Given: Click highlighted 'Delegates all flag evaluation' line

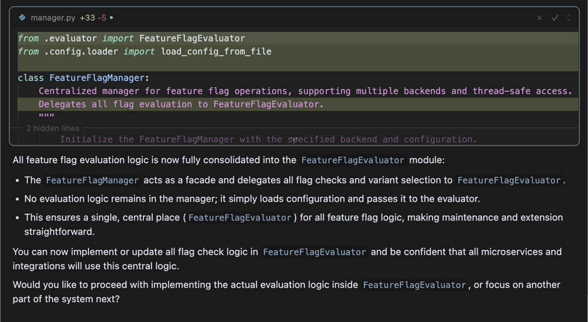Looking at the screenshot, I should [298, 104].
